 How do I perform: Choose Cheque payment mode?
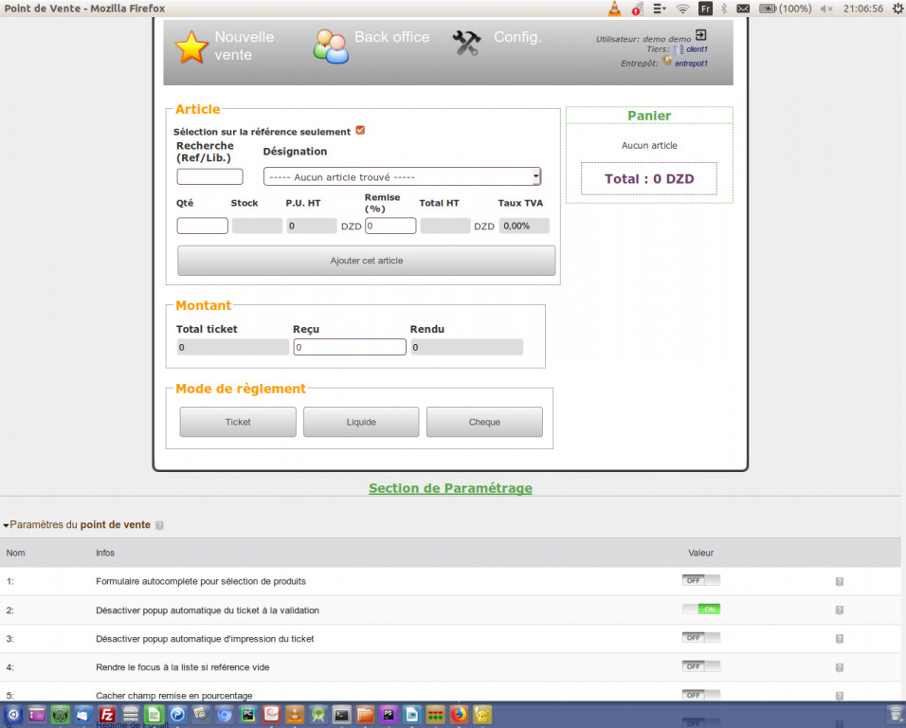coord(484,422)
